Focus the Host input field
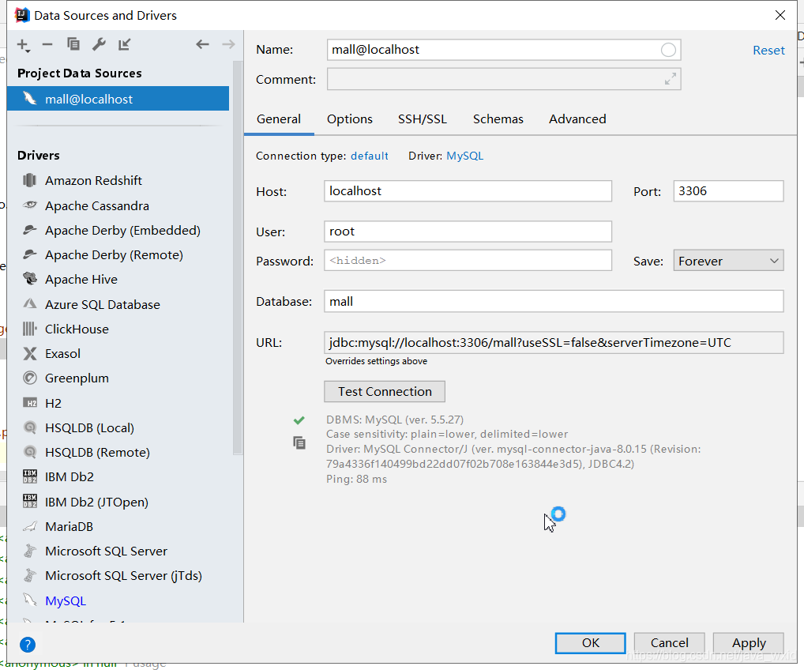The height and width of the screenshot is (670, 804). 468,191
